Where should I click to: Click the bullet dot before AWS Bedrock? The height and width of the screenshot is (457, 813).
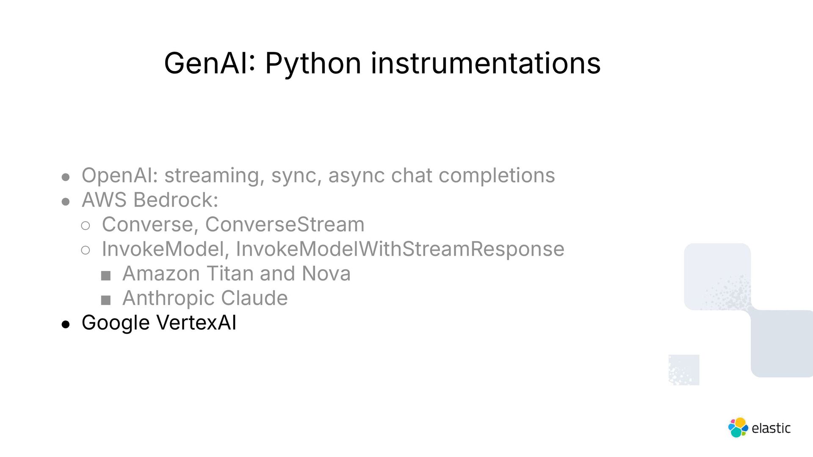pos(66,202)
